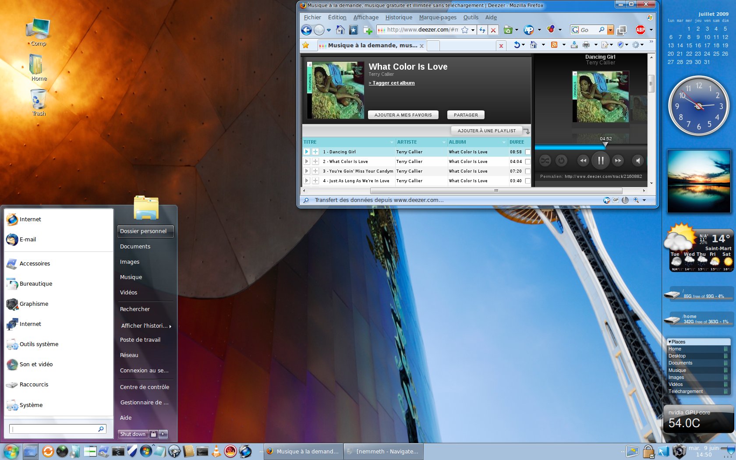Open Graphisme category in start menu

point(59,304)
